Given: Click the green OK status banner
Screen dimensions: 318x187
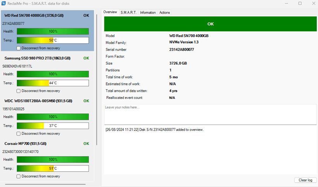Looking at the screenshot, I should (210, 24).
